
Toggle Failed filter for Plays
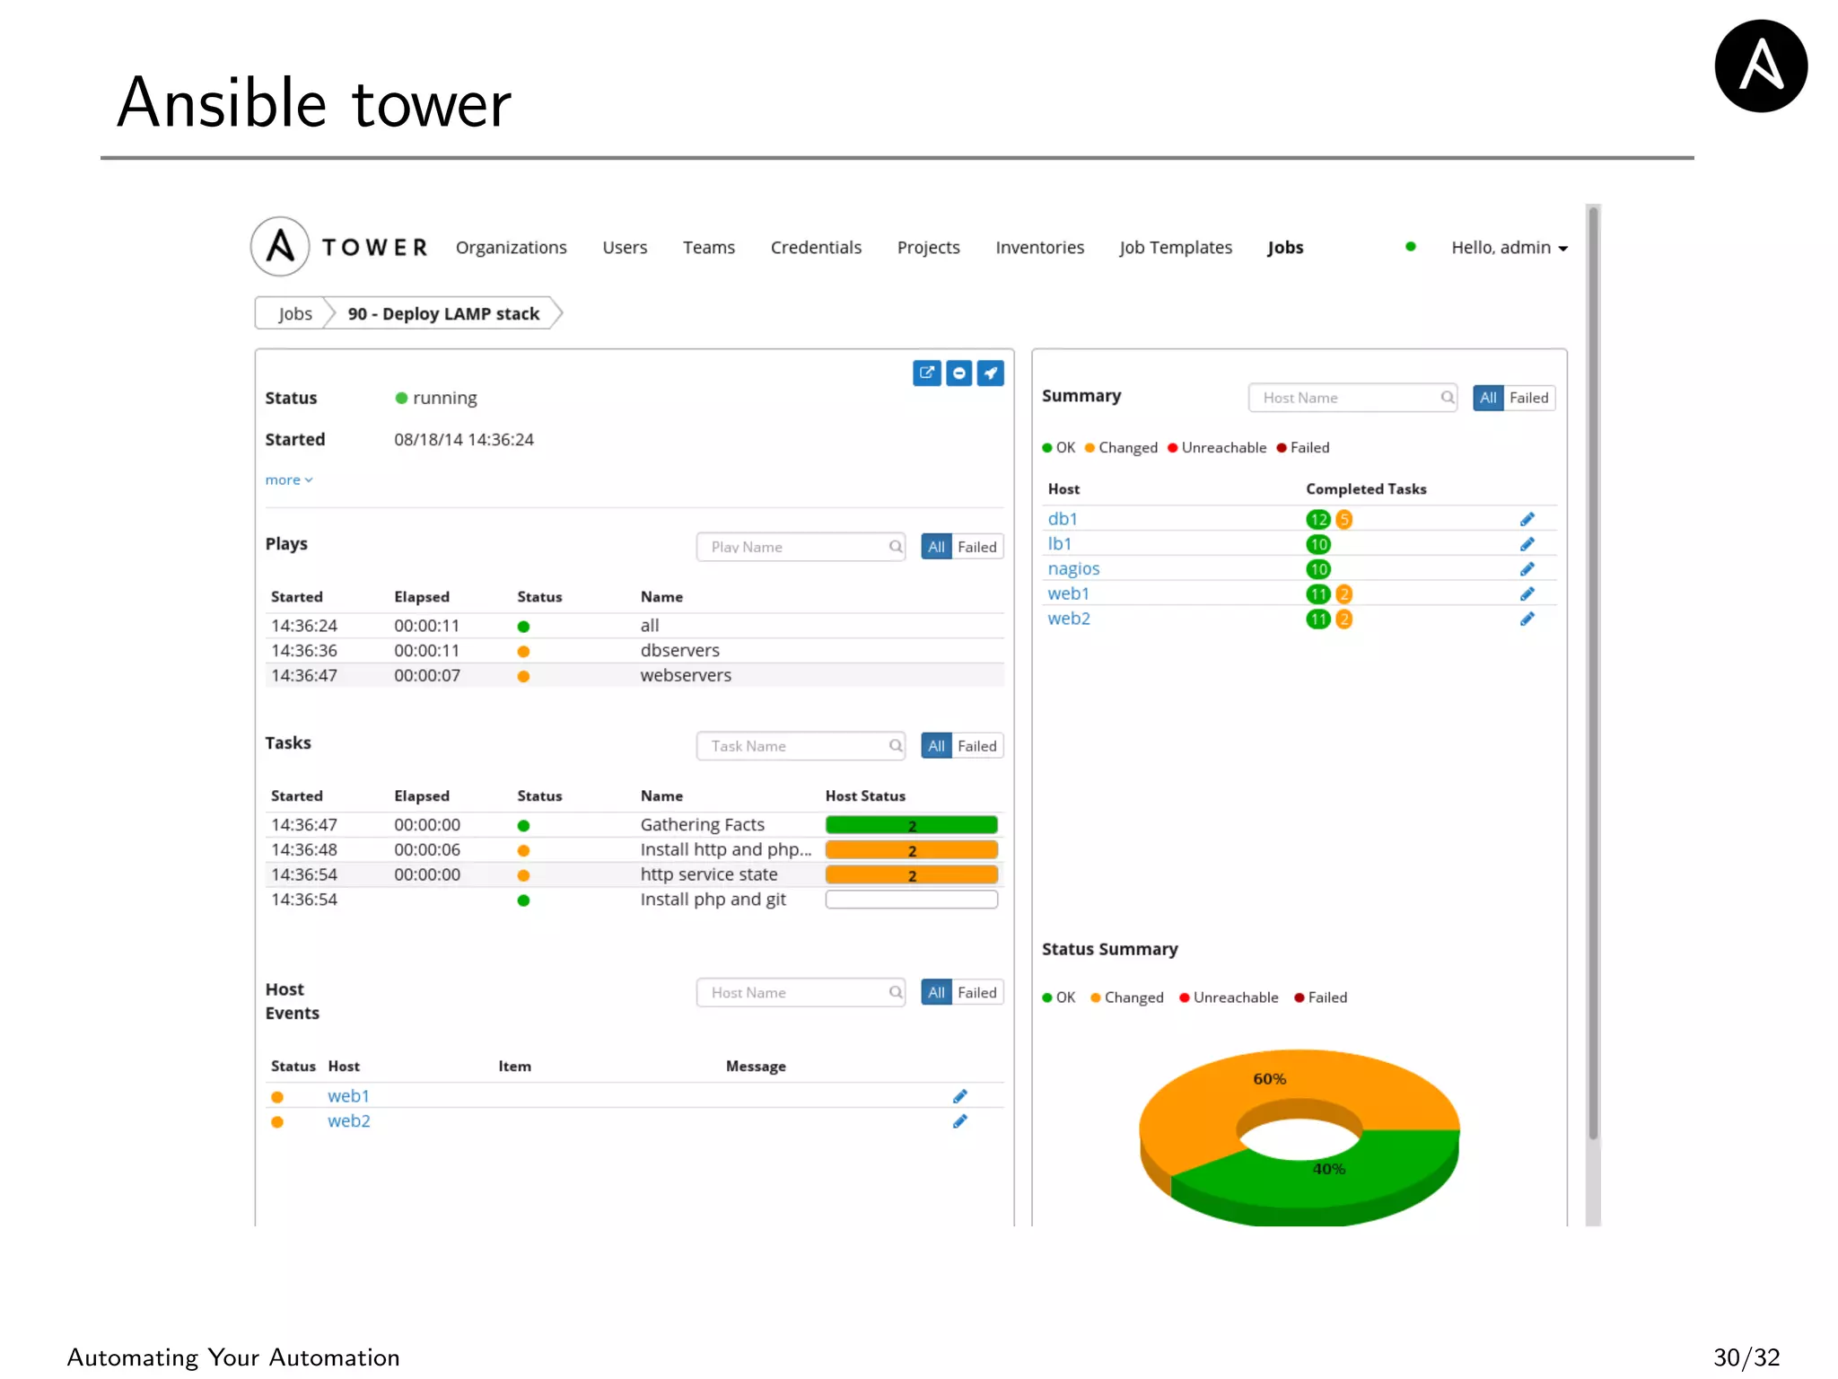click(x=976, y=547)
